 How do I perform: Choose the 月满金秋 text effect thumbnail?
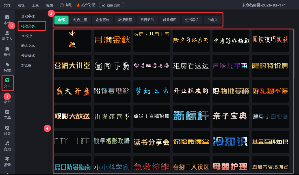click(x=112, y=40)
